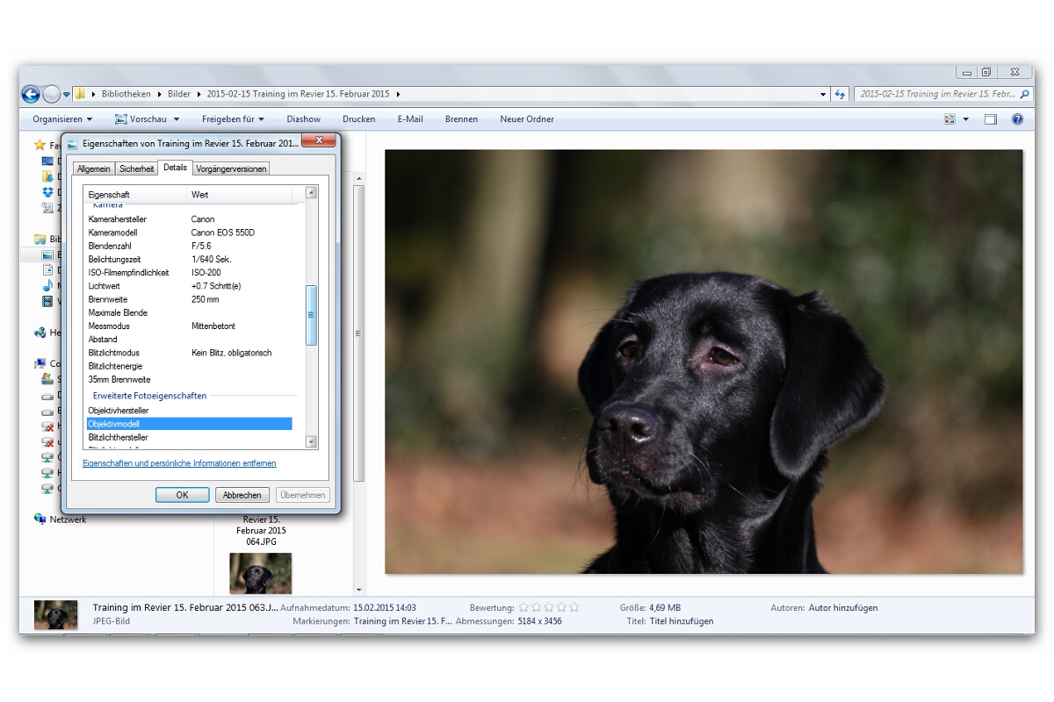
Task: Click the Eigenschaft column header
Action: 136,194
